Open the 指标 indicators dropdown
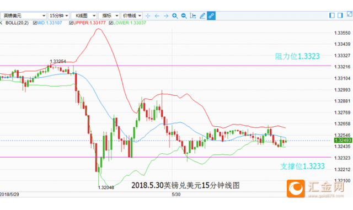Viewport: 353px width, 210px height. 109,16
